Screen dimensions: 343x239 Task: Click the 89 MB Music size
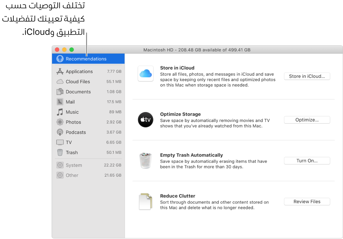pos(115,112)
